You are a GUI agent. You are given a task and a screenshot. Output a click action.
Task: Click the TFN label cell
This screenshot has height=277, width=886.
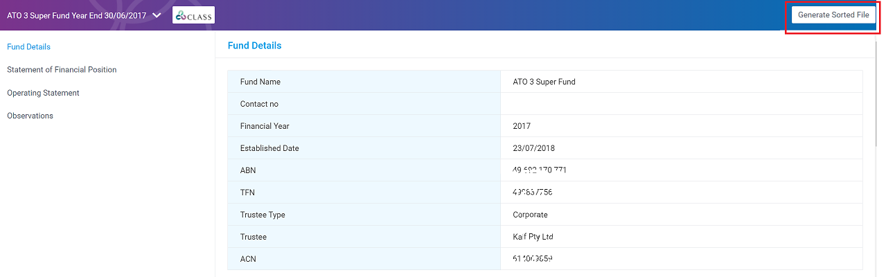click(364, 193)
